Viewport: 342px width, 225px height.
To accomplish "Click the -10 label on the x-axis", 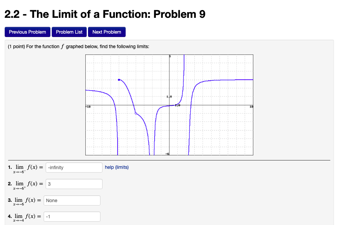I will 88,106.
